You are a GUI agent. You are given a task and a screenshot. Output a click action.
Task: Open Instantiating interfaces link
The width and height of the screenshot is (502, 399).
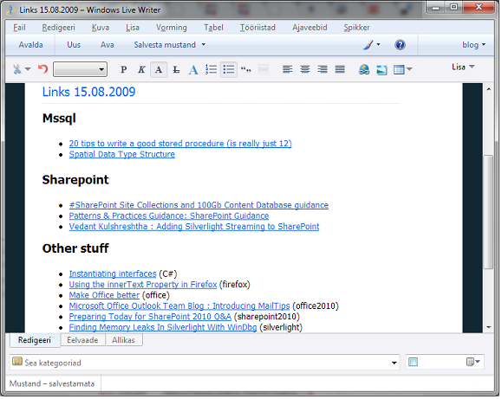(113, 274)
